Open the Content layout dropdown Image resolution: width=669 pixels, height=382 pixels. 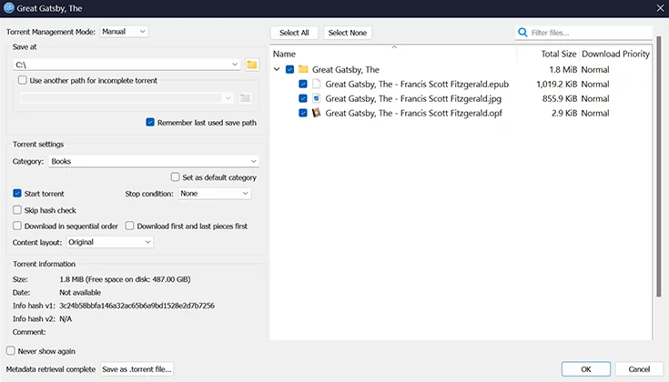(x=109, y=242)
